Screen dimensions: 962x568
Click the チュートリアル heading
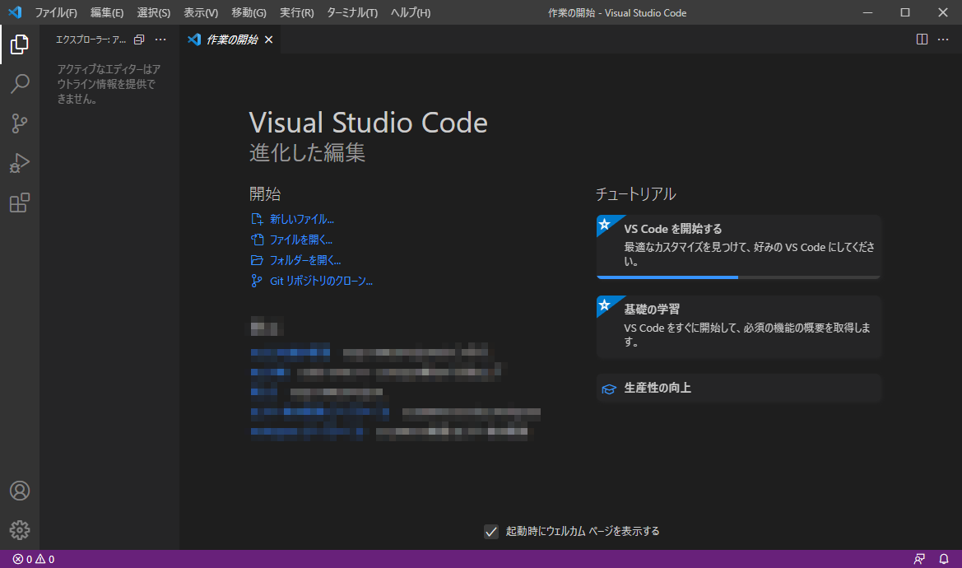click(x=635, y=194)
